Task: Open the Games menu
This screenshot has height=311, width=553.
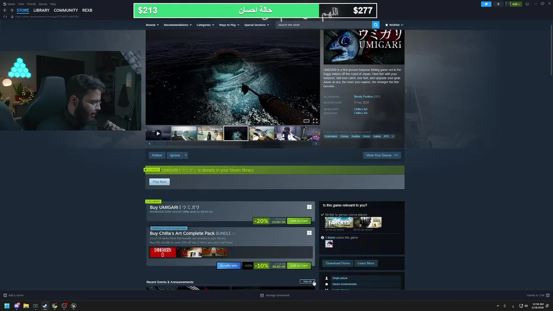Action: coord(43,4)
